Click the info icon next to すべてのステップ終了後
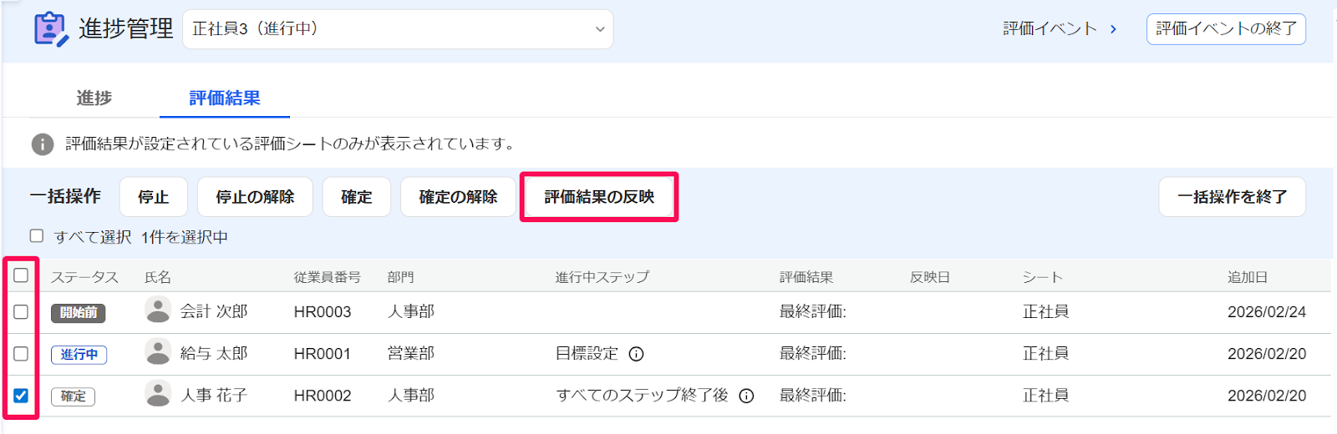Screen dimensions: 1337x434 click(746, 396)
